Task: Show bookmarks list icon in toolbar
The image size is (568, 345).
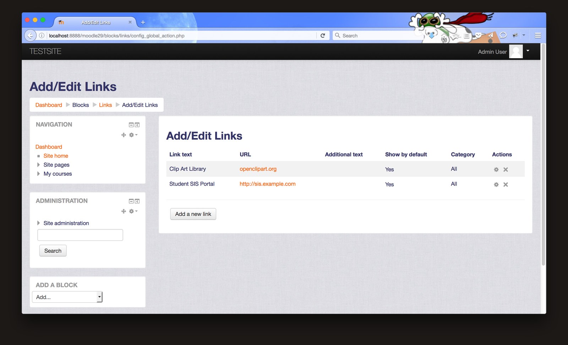Action: point(466,36)
